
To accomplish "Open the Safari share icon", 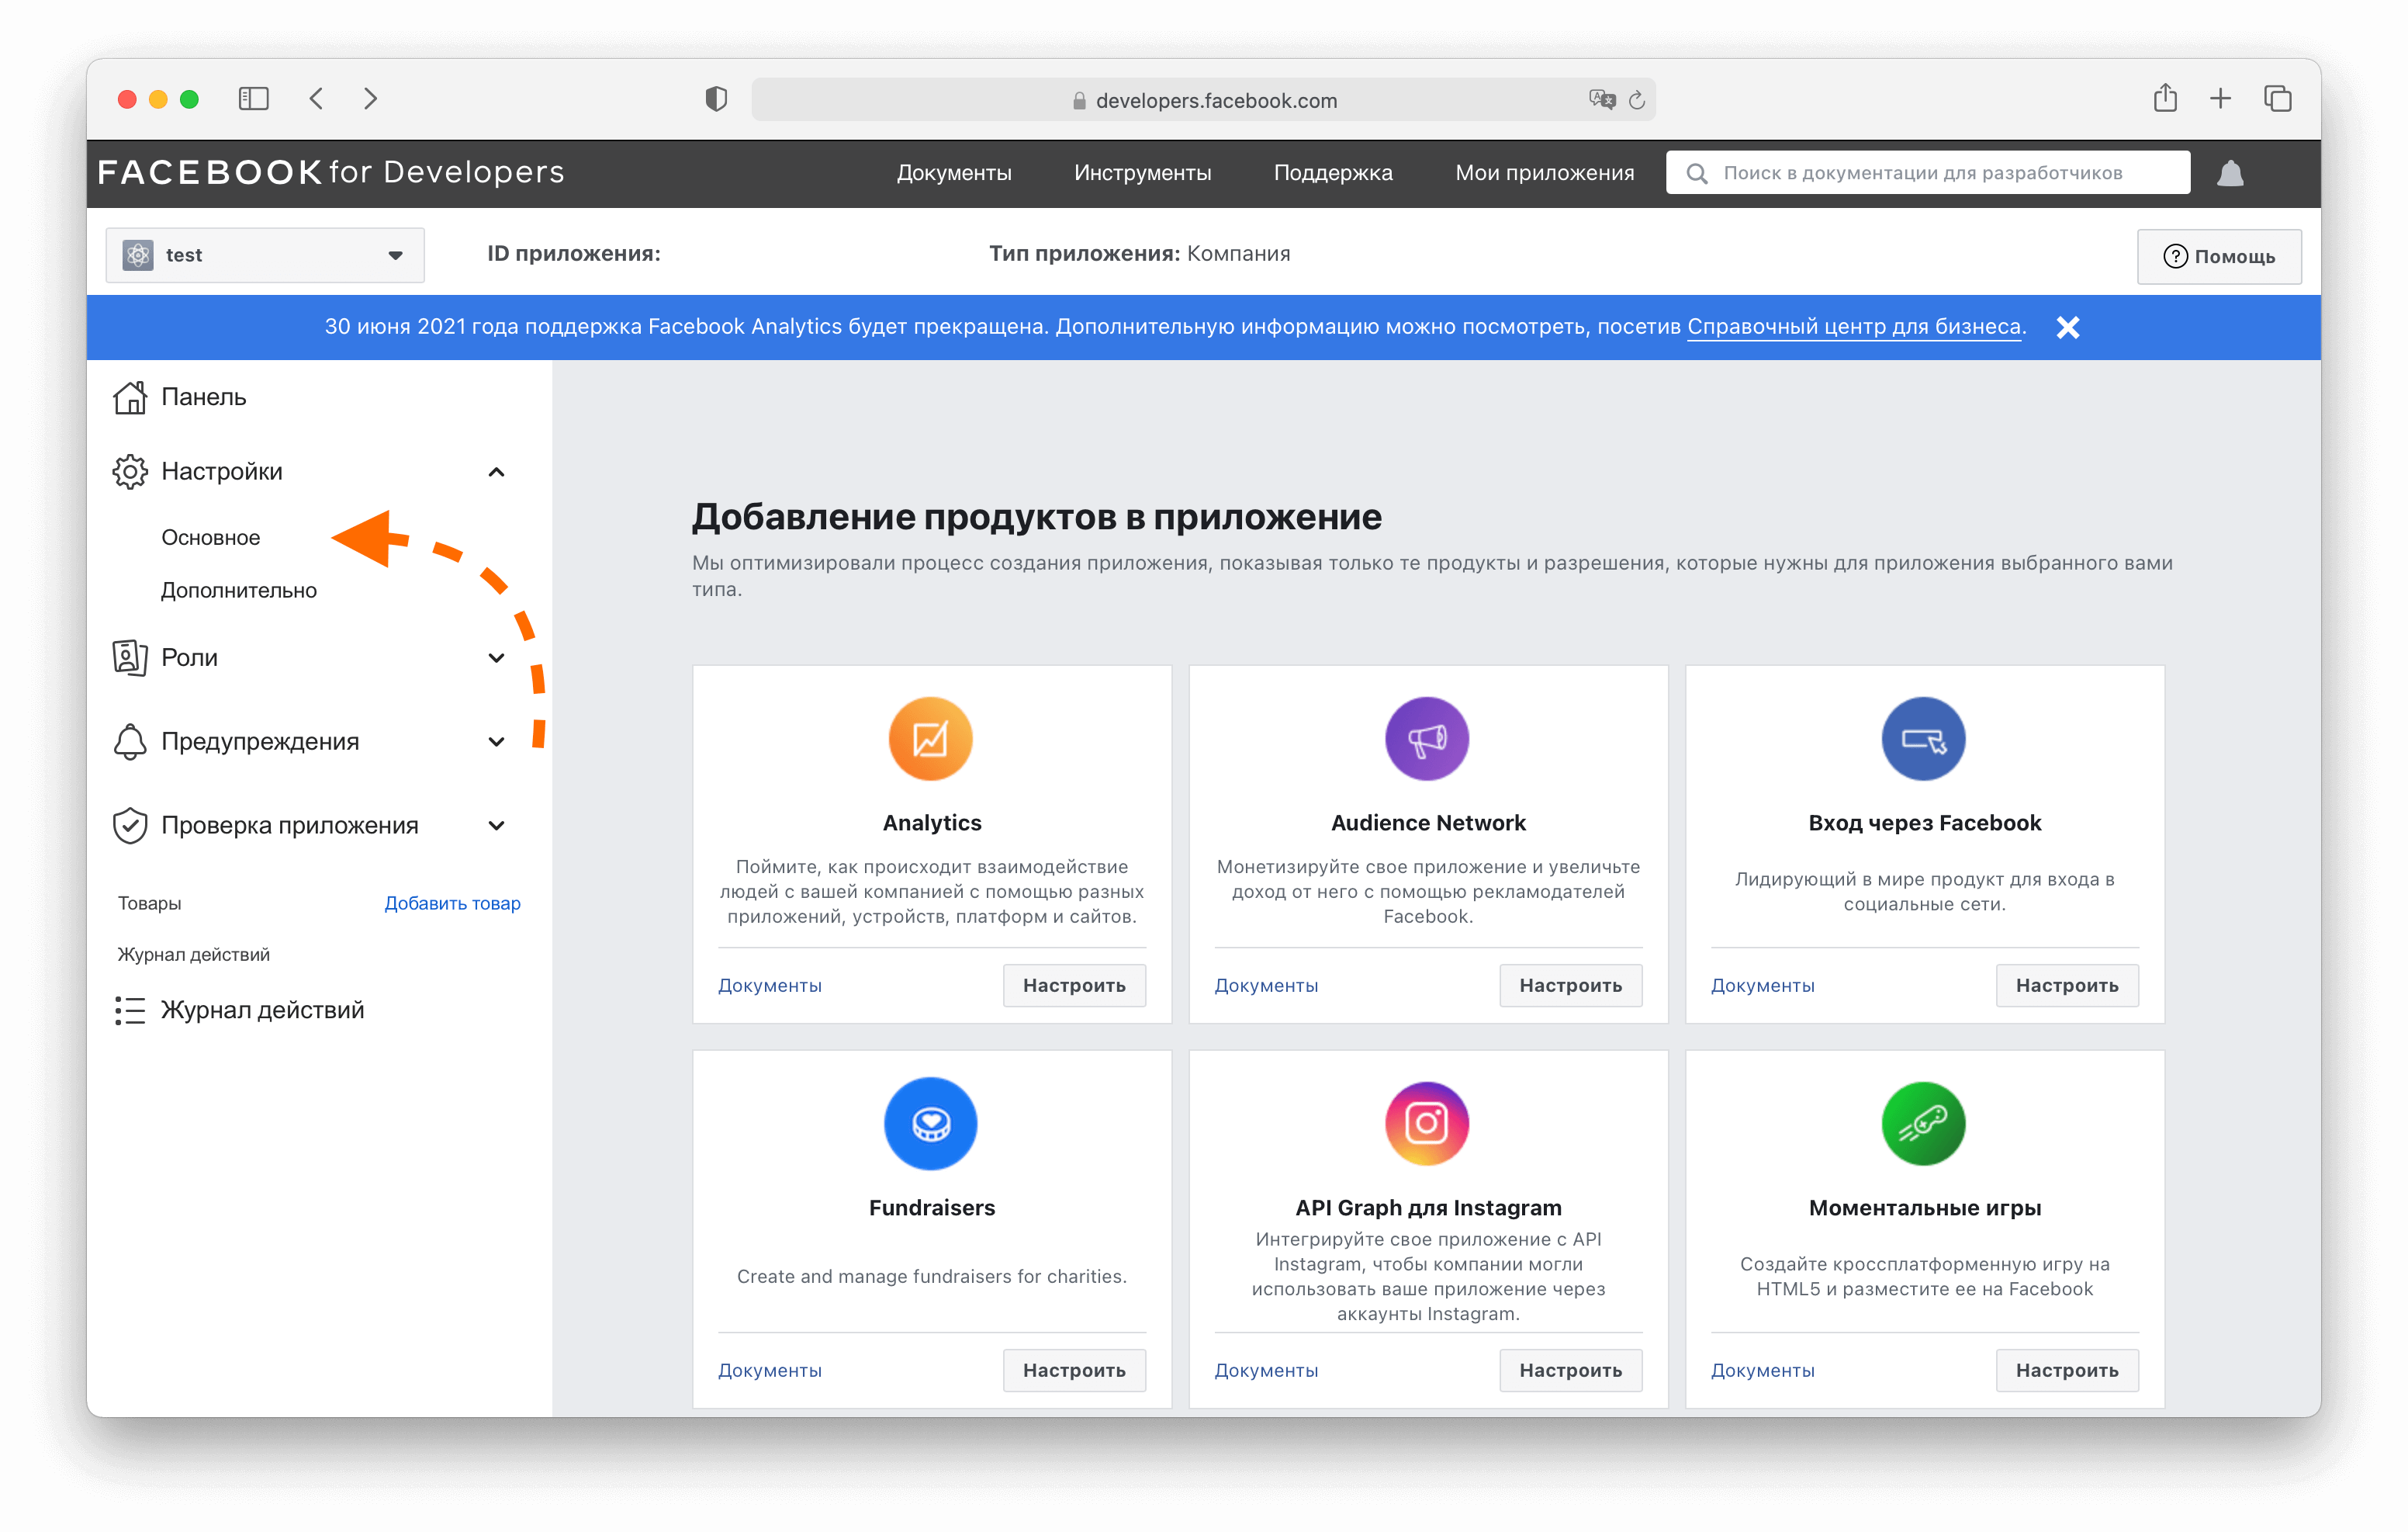I will point(2165,98).
